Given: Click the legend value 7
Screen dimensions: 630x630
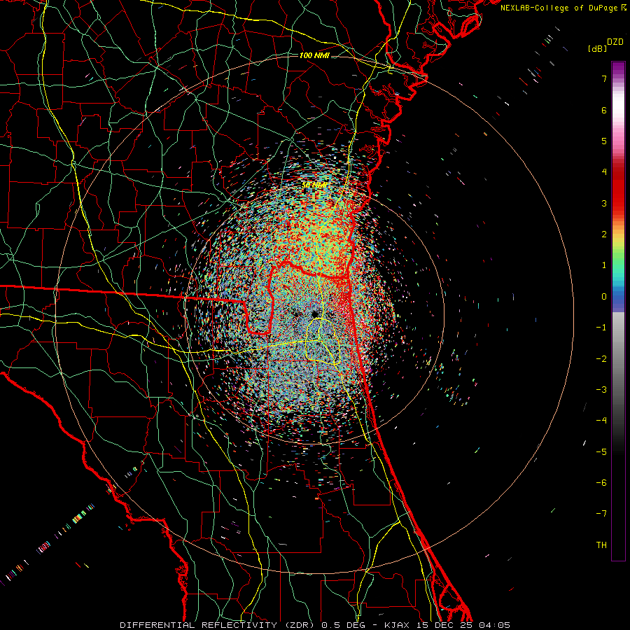Looking at the screenshot, I should click(604, 78).
